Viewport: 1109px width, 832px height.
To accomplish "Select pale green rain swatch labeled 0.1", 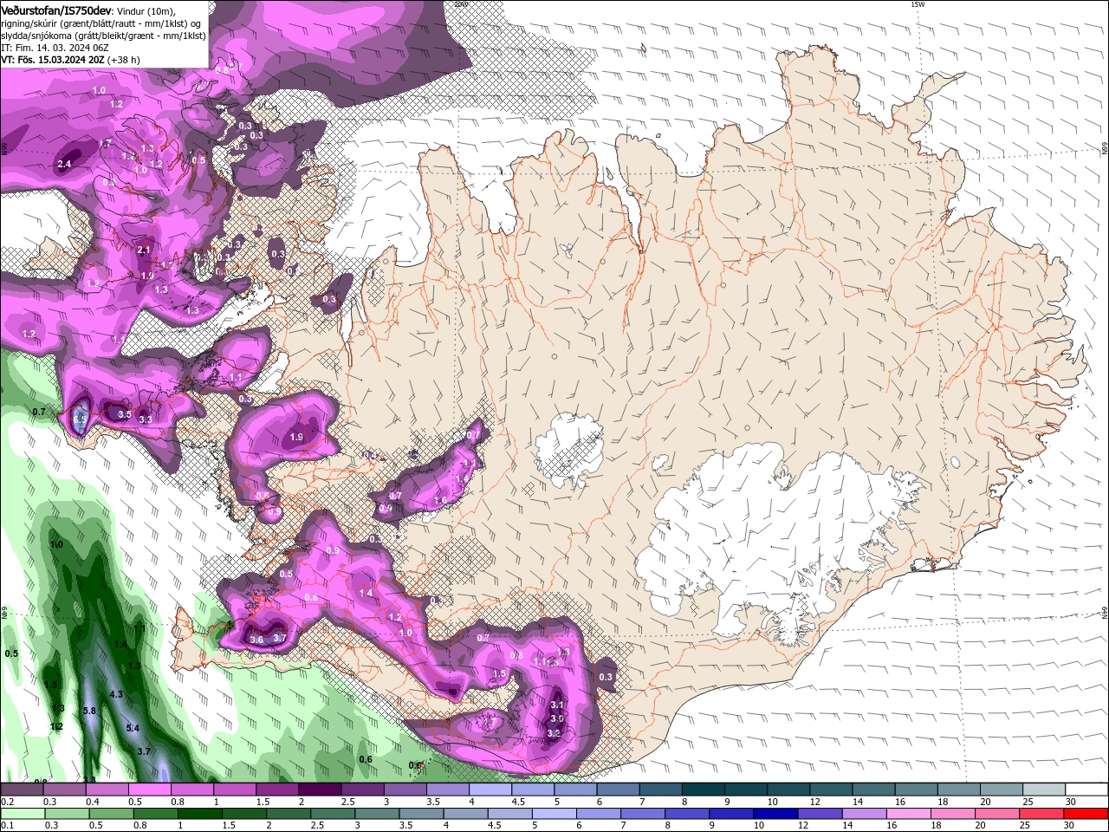I will (x=23, y=814).
